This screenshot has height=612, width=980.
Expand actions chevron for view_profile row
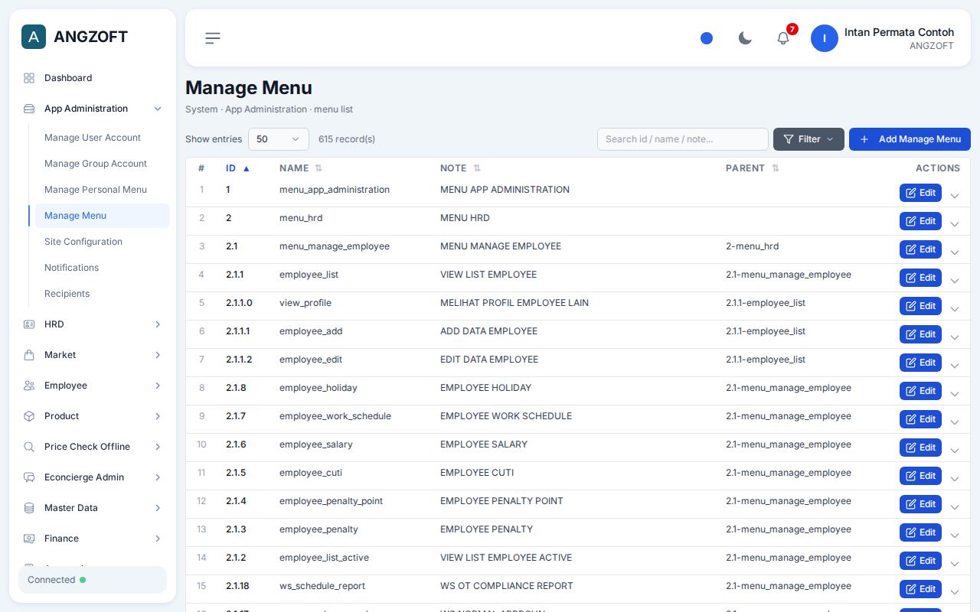pos(955,309)
